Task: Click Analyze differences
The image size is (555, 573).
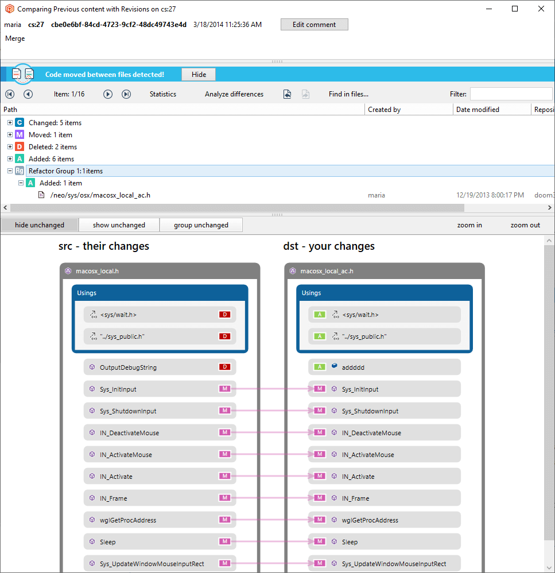Action: [234, 94]
